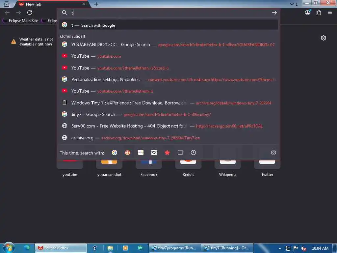
Task: Search history with clock icon
Action: (x=194, y=153)
